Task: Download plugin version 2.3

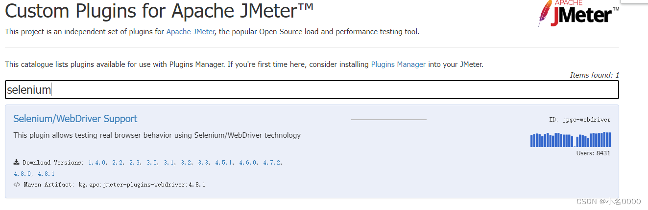Action: click(x=135, y=163)
